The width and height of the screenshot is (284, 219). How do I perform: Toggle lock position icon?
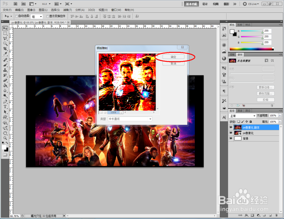coord(247,121)
